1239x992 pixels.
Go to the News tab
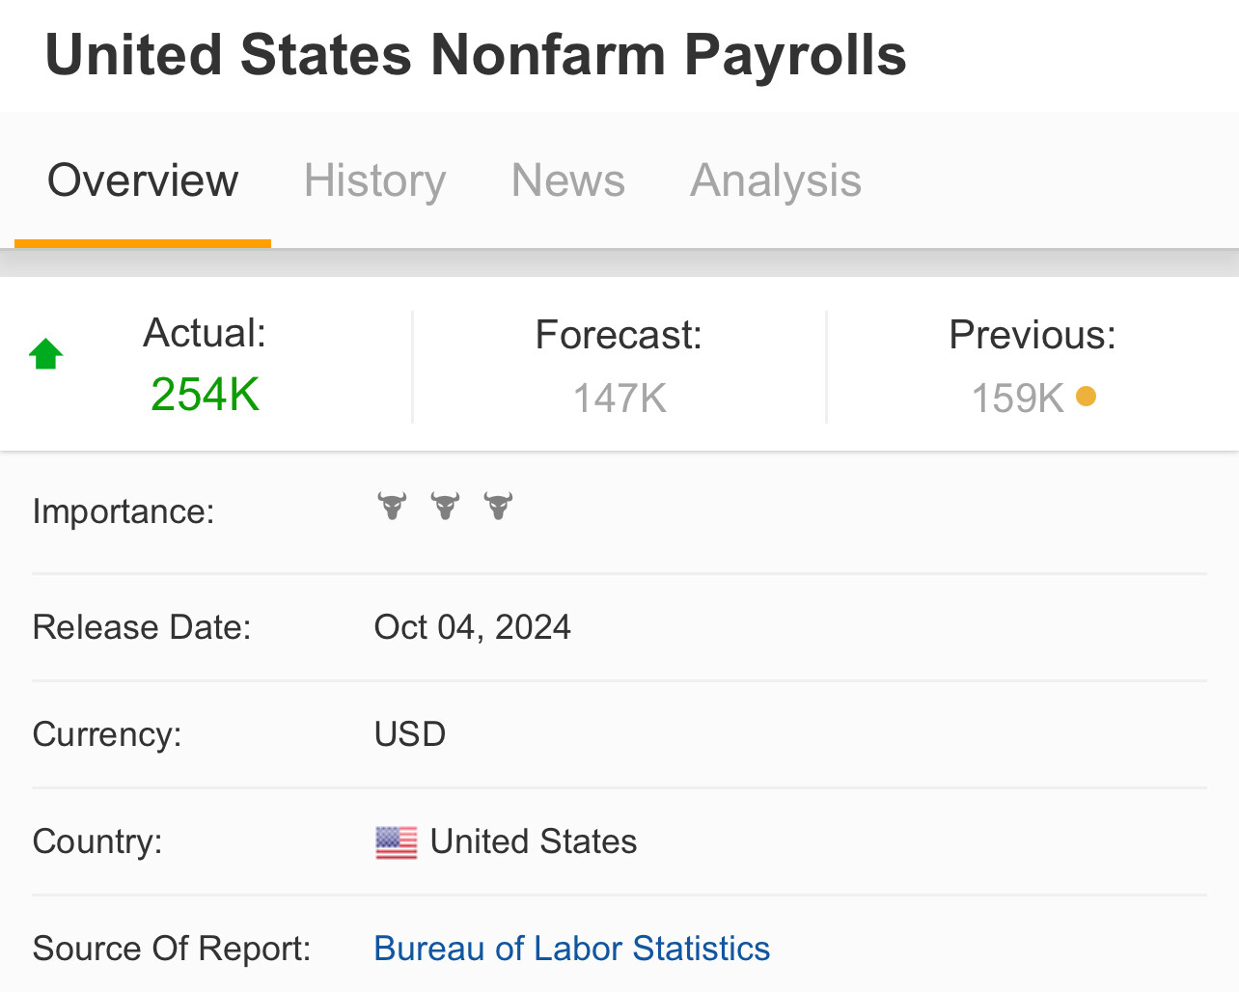click(x=567, y=180)
